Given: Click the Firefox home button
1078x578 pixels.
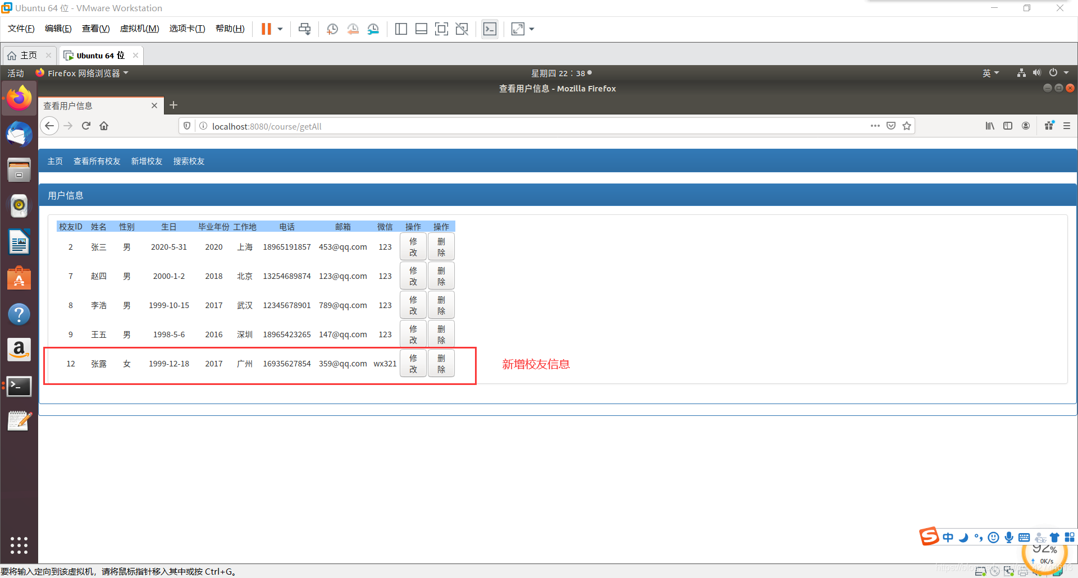Looking at the screenshot, I should pos(104,126).
